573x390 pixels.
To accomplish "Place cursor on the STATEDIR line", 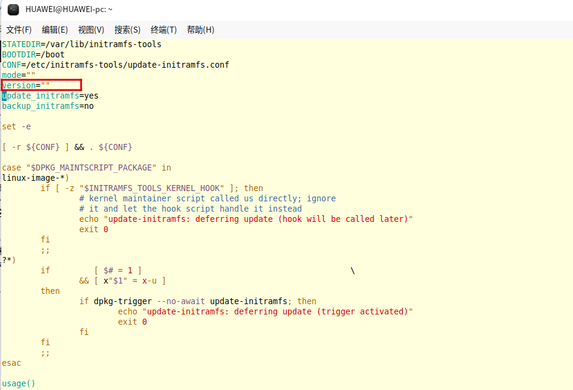I will [x=81, y=44].
